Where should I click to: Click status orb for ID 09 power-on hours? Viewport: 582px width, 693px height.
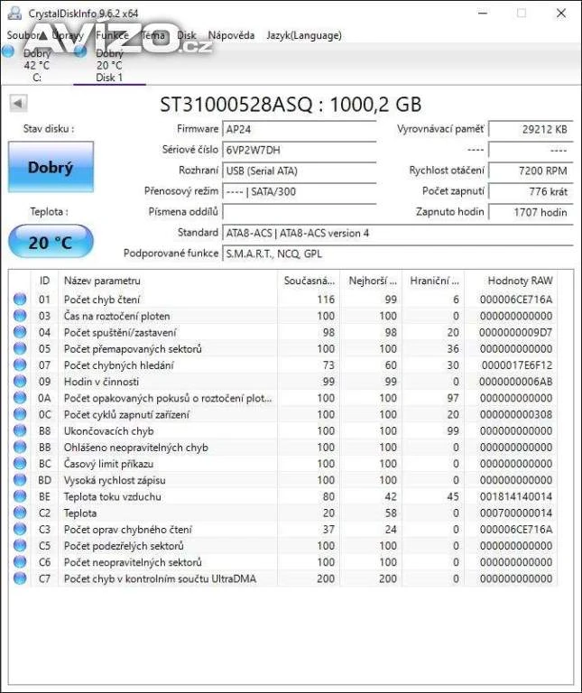[x=20, y=381]
